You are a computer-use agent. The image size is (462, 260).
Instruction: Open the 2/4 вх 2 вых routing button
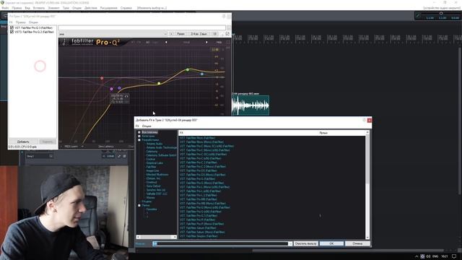[199, 34]
